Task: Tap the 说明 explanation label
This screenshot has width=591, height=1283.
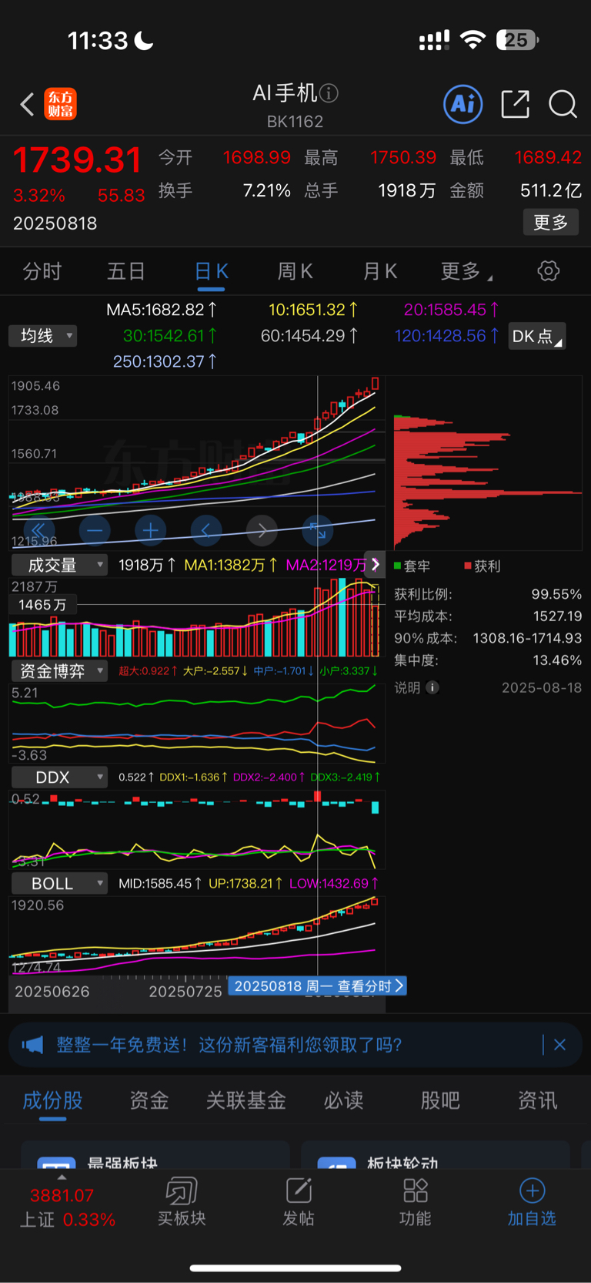Action: coord(407,687)
